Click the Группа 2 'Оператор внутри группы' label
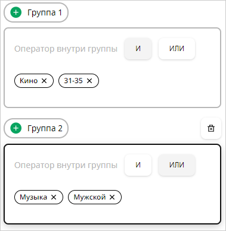 click(x=66, y=165)
